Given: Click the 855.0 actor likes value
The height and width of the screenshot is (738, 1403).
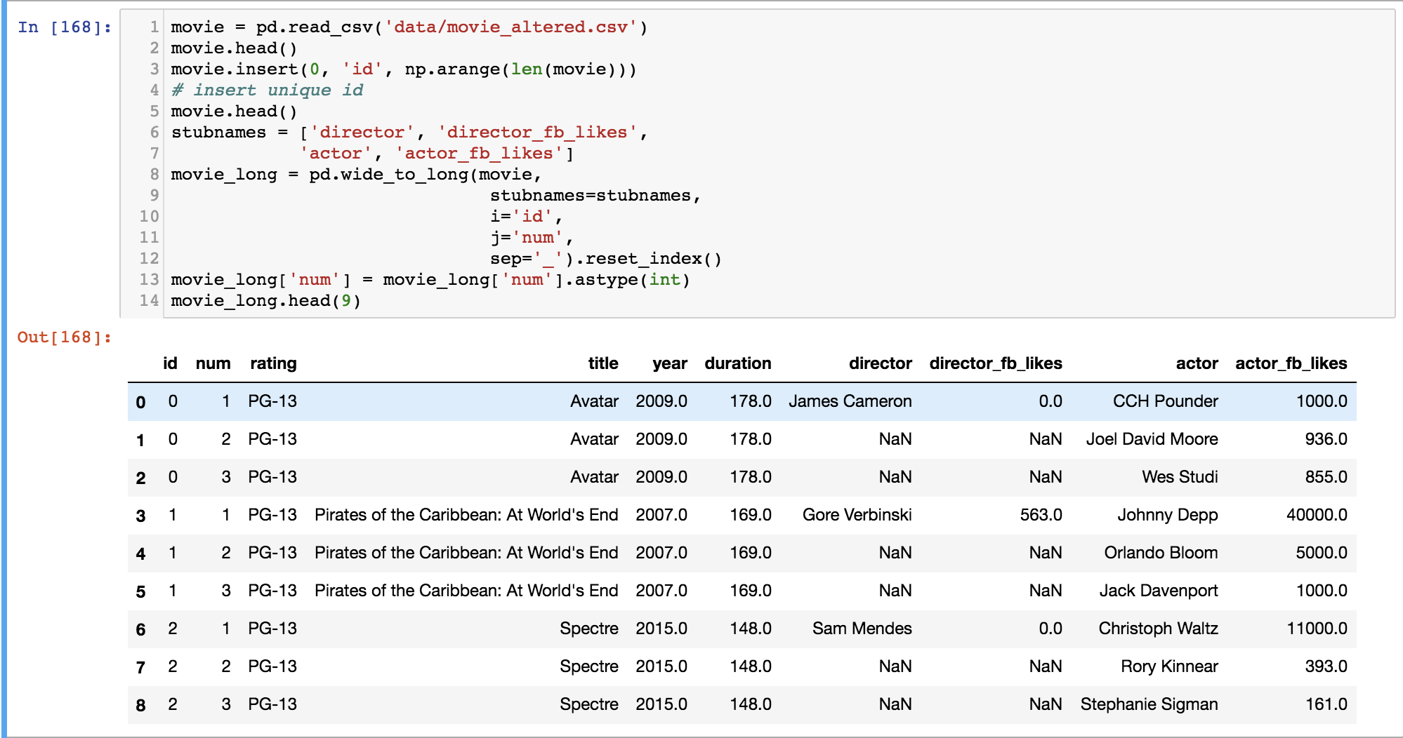Looking at the screenshot, I should tap(1326, 477).
